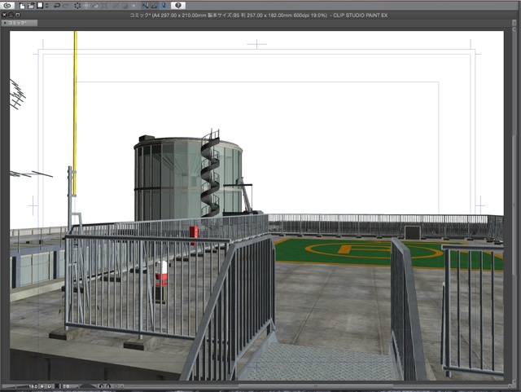Toggle Snap to Grid

[x=163, y=6]
